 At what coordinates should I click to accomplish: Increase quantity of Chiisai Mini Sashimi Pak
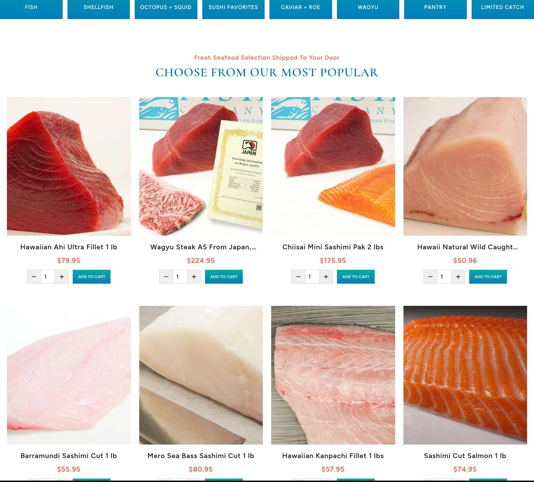[x=326, y=277]
